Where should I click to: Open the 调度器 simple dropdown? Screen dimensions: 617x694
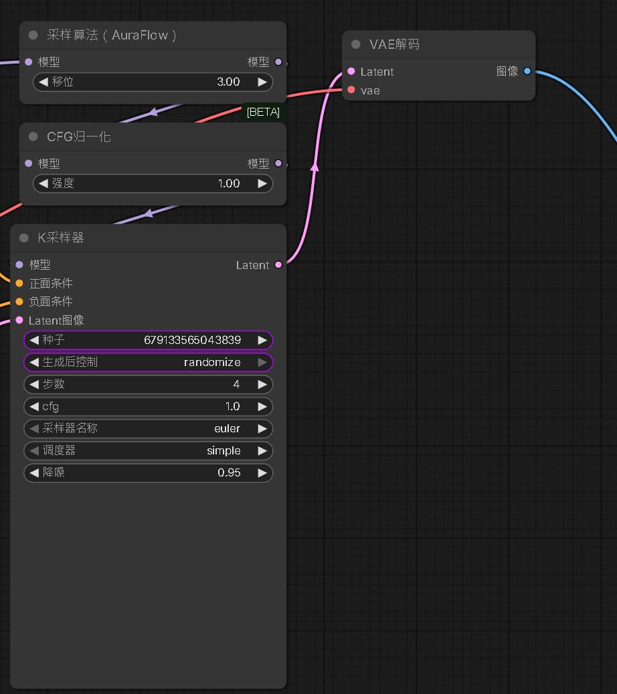(x=149, y=450)
